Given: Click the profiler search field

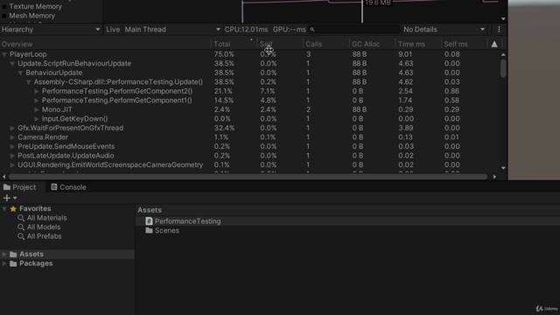Looking at the screenshot, I should coord(353,30).
